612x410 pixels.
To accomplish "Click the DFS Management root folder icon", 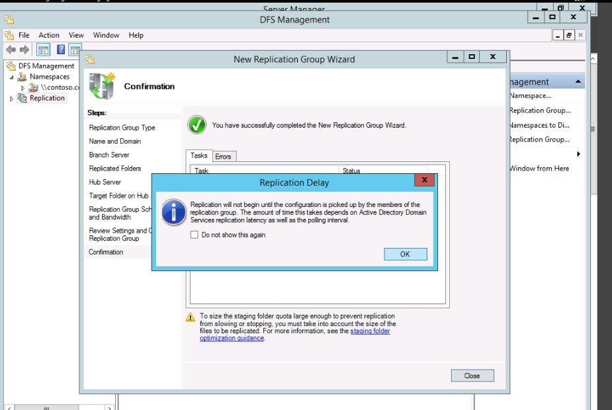I will [x=11, y=66].
